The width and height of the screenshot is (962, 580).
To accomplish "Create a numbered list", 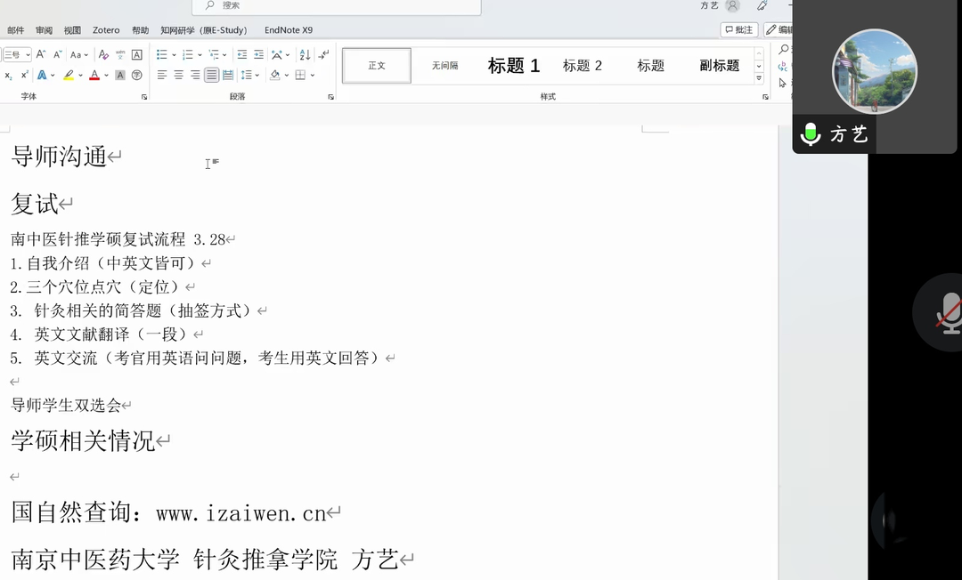I will [x=188, y=54].
